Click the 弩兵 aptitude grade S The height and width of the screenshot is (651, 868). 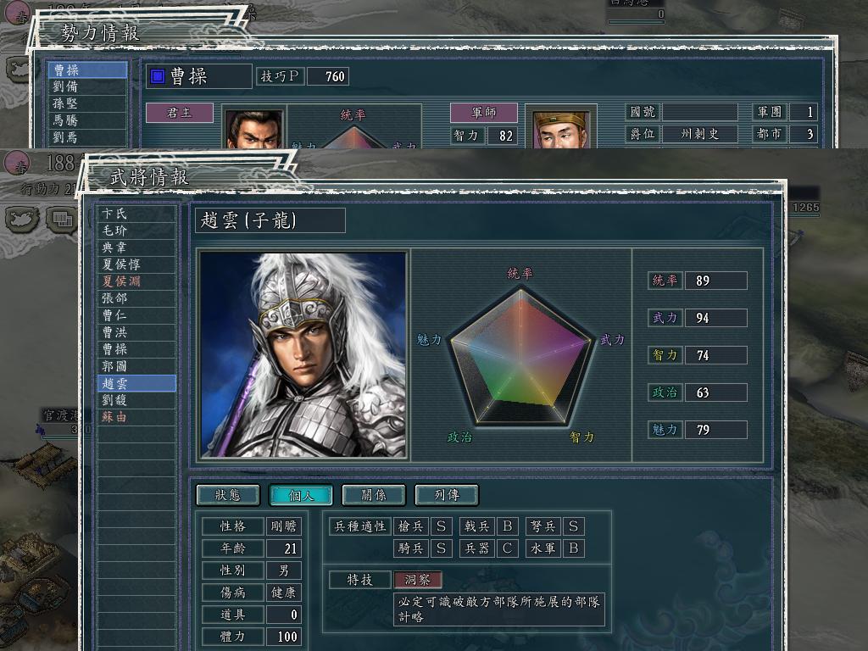574,526
